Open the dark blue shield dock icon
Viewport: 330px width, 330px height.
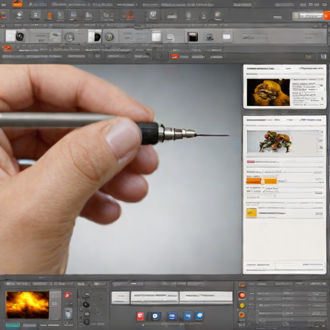pos(155,316)
